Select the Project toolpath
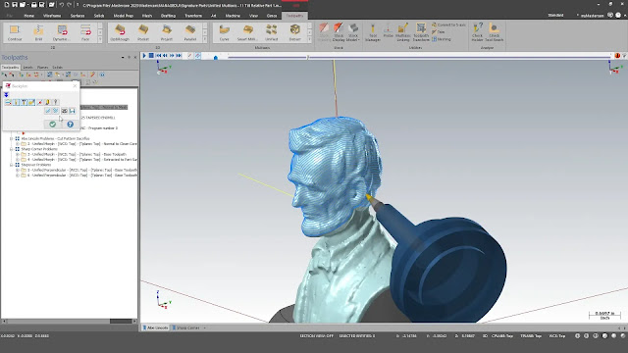Image resolution: width=628 pixels, height=353 pixels. pyautogui.click(x=167, y=32)
